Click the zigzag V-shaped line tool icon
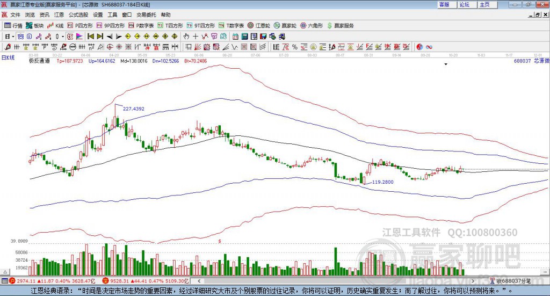The height and width of the screenshot is (296, 550). 235,47
